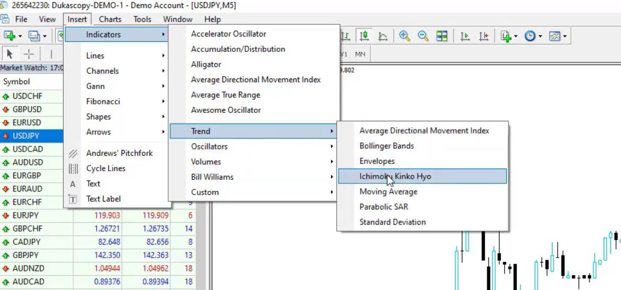Click the New Chart toolbar icon

point(10,36)
